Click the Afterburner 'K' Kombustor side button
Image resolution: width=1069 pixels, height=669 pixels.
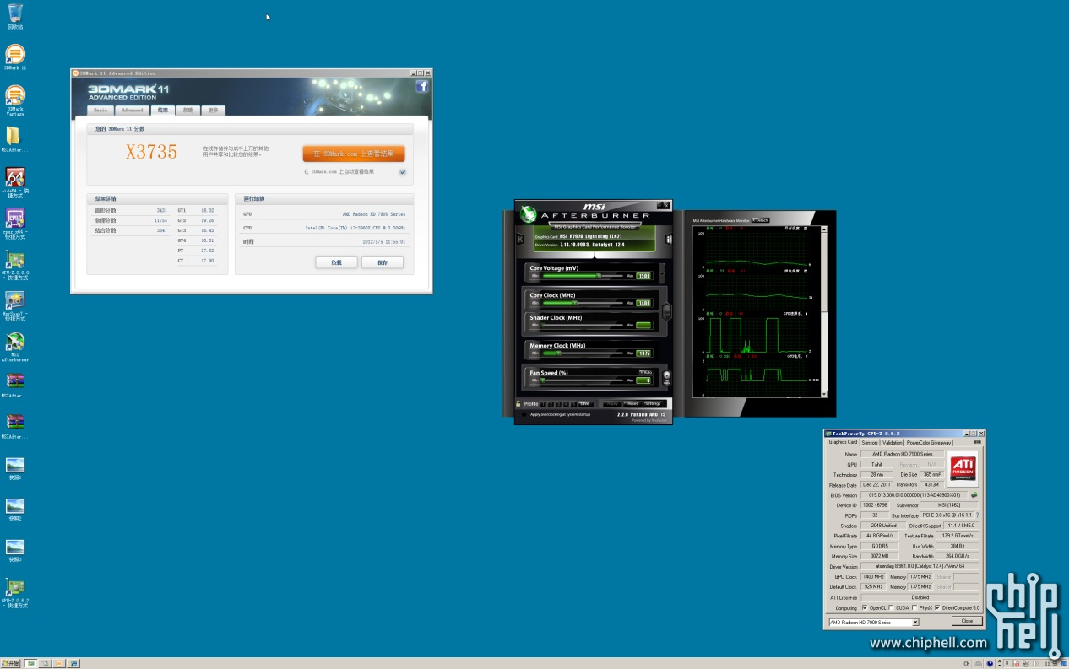coord(519,239)
